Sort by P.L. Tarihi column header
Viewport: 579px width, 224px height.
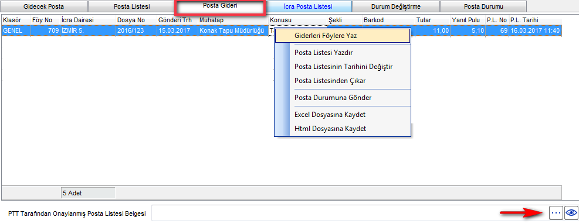click(x=536, y=20)
